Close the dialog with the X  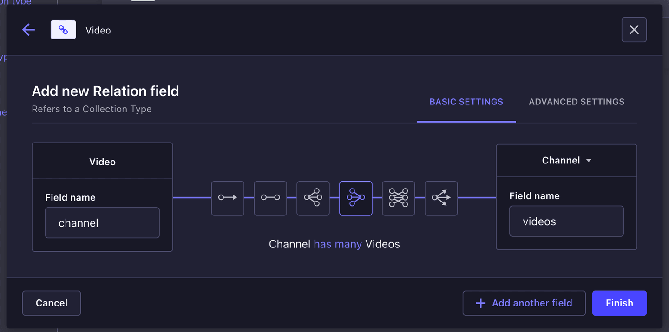634,29
